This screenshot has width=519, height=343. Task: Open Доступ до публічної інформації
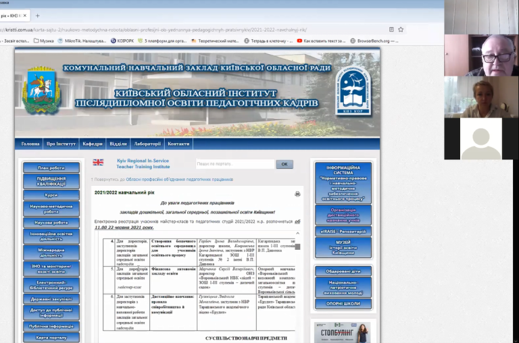tap(51, 313)
